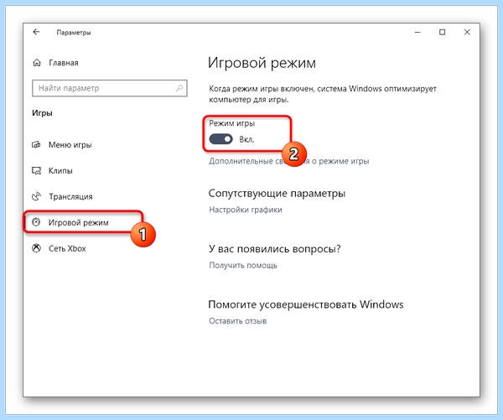The width and height of the screenshot is (503, 420).
Task: Click the Игровой режим page heading
Action: [x=262, y=63]
